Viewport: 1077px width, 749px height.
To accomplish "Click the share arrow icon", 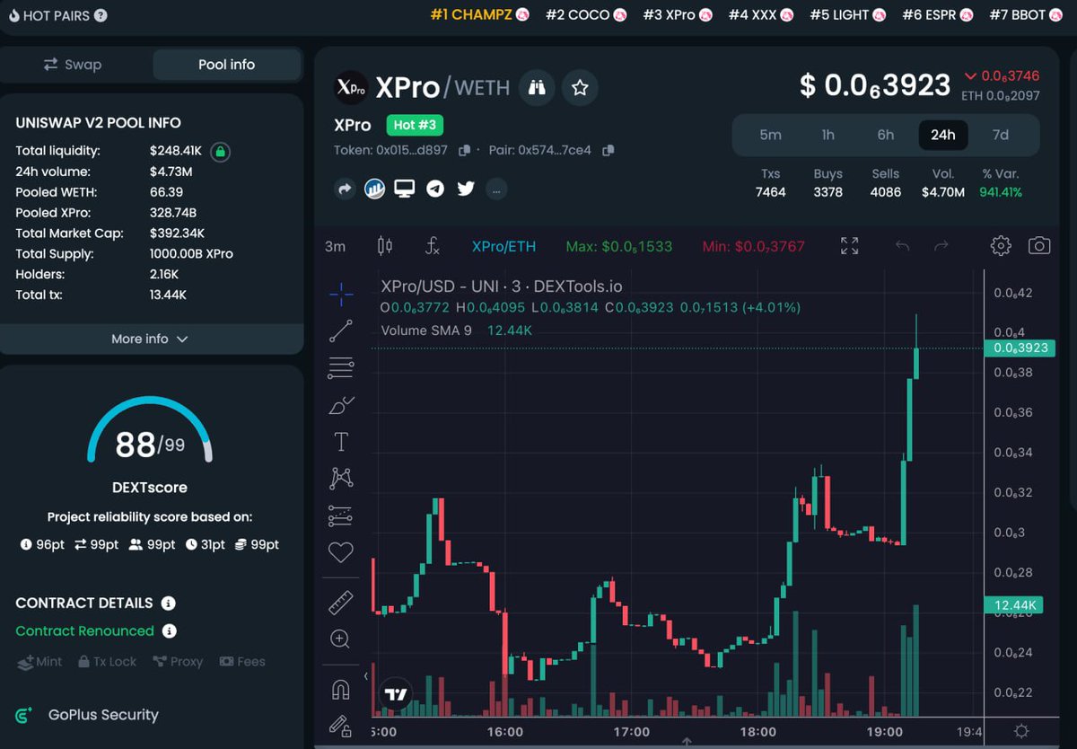I will point(346,189).
